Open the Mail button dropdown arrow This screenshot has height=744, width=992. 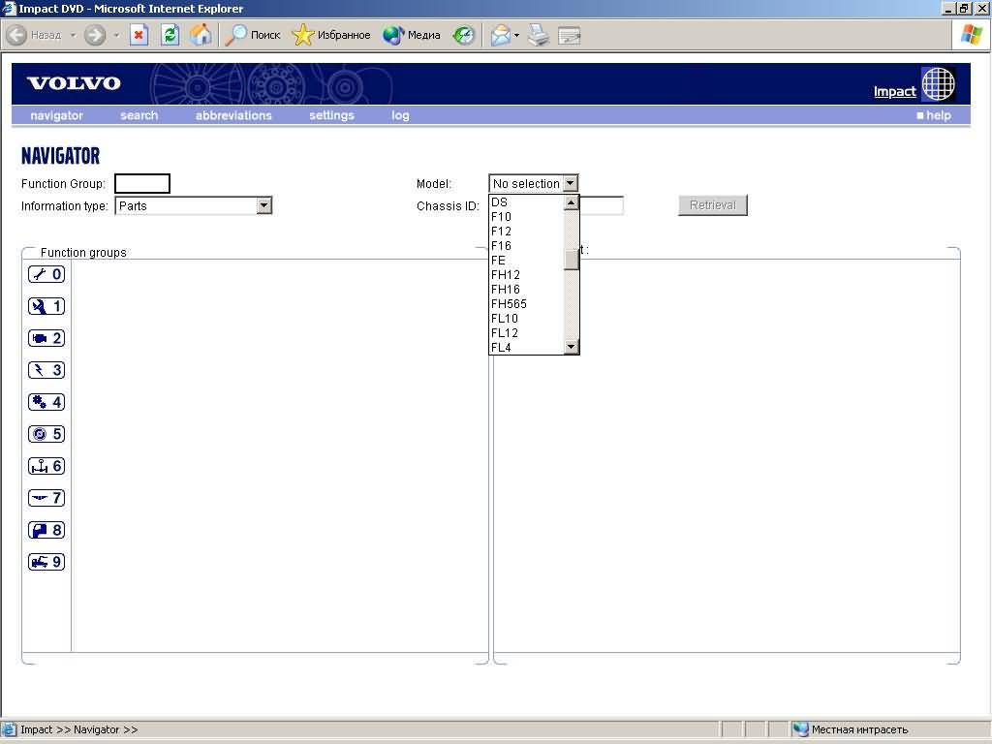click(x=516, y=35)
